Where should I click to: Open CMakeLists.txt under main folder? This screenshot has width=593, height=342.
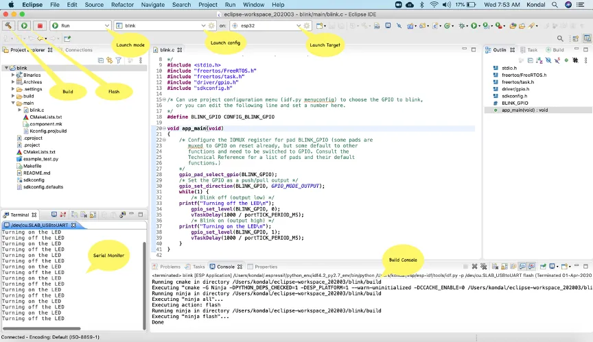(x=45, y=117)
